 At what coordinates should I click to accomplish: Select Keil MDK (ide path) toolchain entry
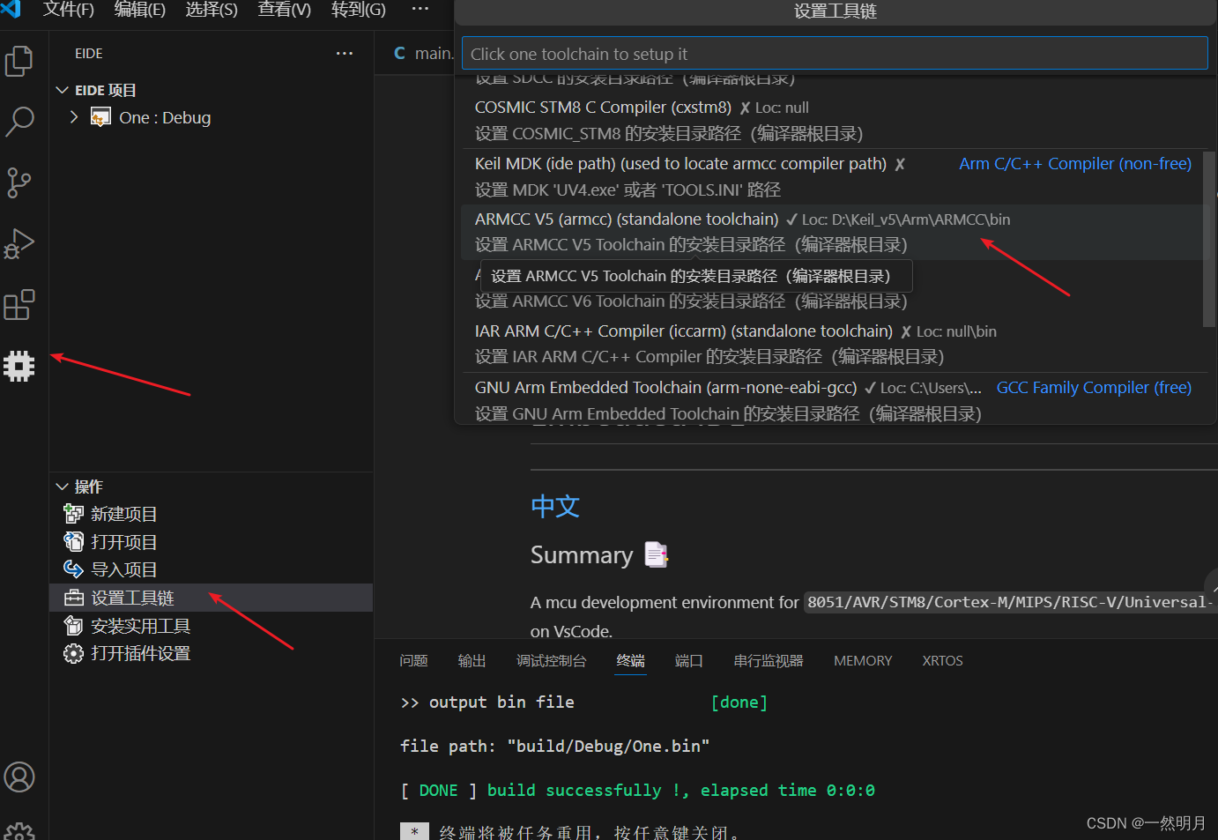coord(833,176)
